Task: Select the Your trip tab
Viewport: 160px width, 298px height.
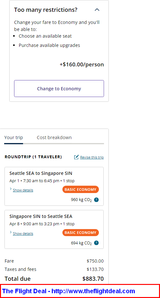Action: point(13,138)
